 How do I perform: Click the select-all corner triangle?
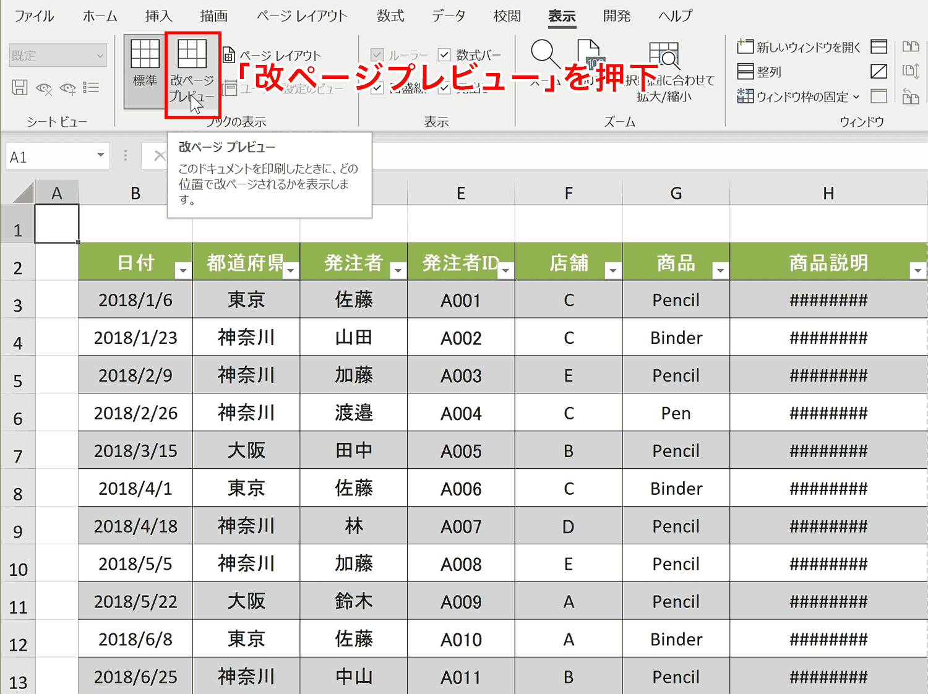(24, 192)
